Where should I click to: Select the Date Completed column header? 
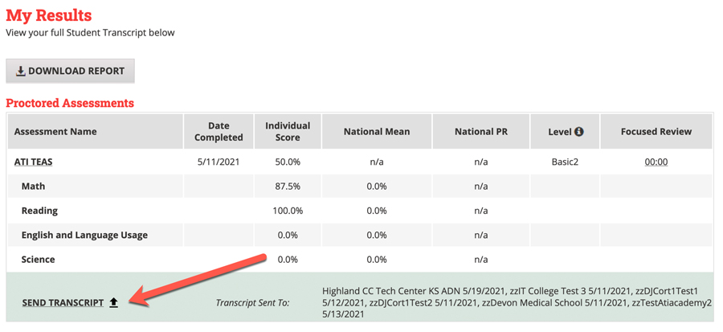coord(219,132)
